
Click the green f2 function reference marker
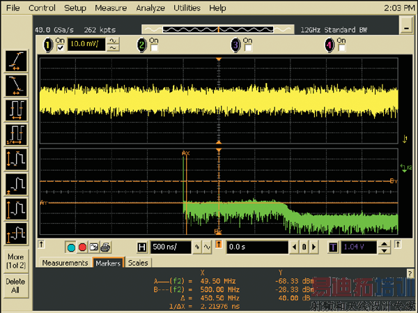click(406, 168)
